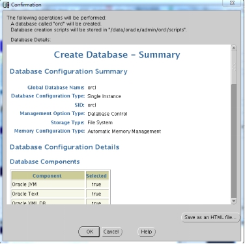Click the Memory Configuration Type label
Viewport: 245px width, 244px height.
(50, 131)
